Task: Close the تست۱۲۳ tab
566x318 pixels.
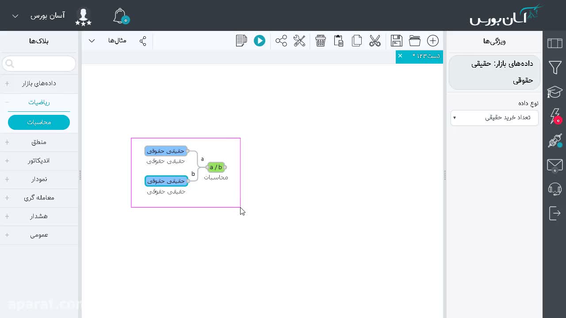Action: coord(400,56)
